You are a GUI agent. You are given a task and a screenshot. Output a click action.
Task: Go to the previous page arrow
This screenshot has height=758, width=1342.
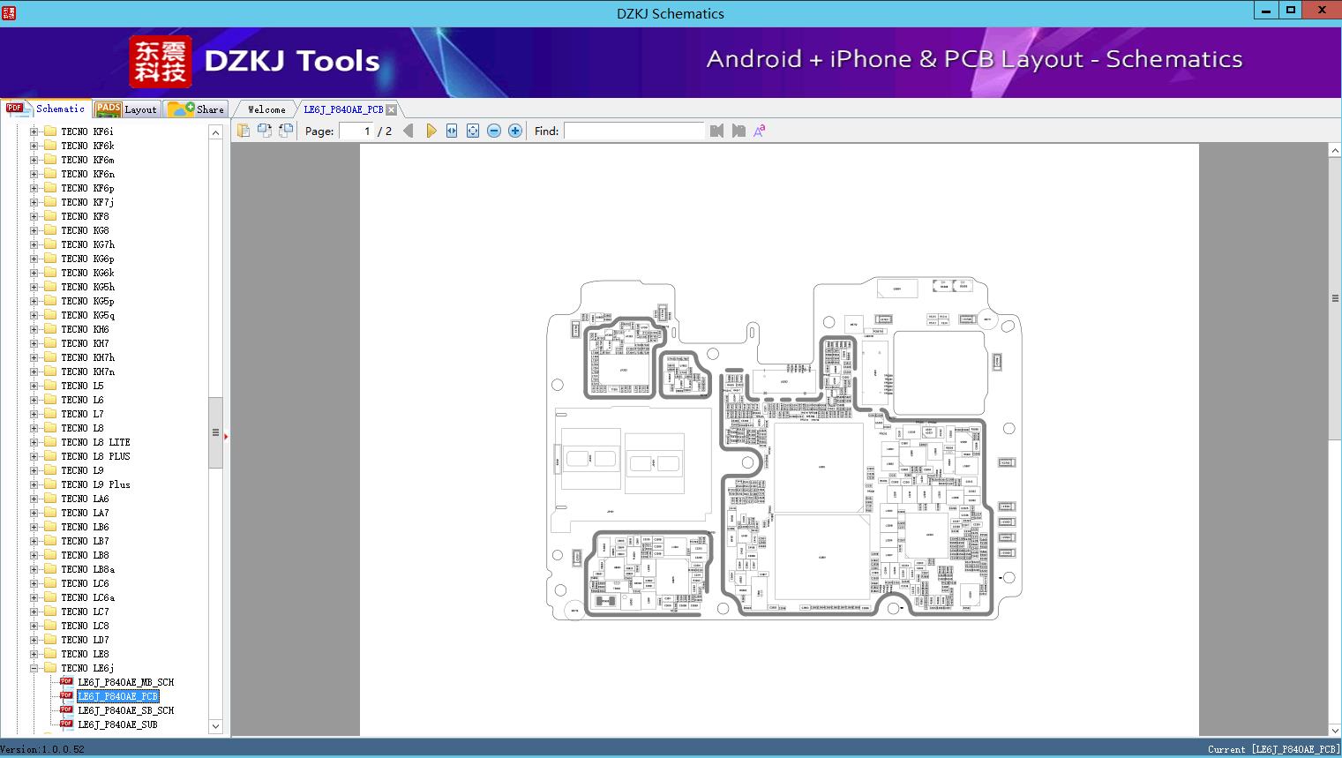409,131
